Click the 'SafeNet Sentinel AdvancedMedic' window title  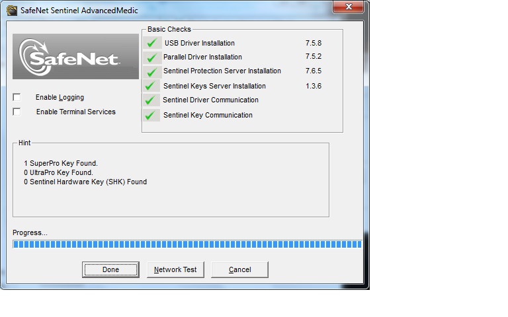79,11
